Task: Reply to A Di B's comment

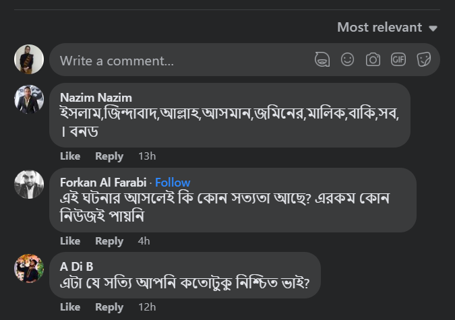Action: (x=109, y=307)
